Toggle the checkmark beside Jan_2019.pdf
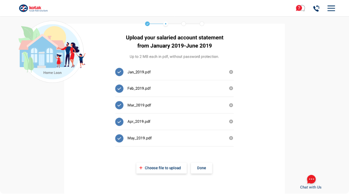349x194 pixels. click(119, 72)
